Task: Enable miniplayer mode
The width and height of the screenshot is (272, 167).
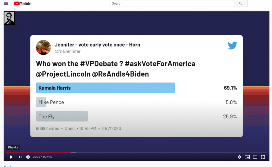Action: [x=247, y=157]
